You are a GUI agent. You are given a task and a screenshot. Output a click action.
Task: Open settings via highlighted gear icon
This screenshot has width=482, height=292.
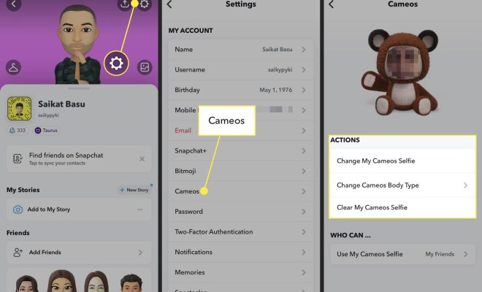coord(116,64)
